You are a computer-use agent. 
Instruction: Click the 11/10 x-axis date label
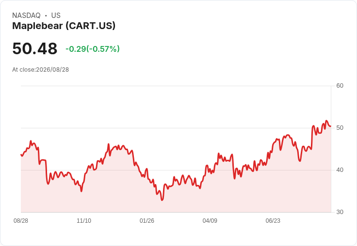click(84, 220)
